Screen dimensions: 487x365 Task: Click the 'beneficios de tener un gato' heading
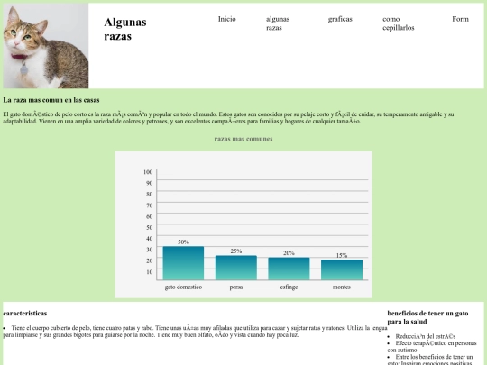(427, 317)
